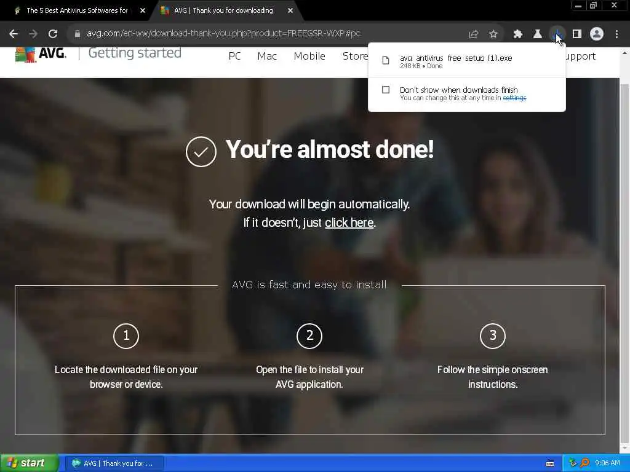Open the Mobile menu item
The height and width of the screenshot is (472, 630).
(x=309, y=56)
